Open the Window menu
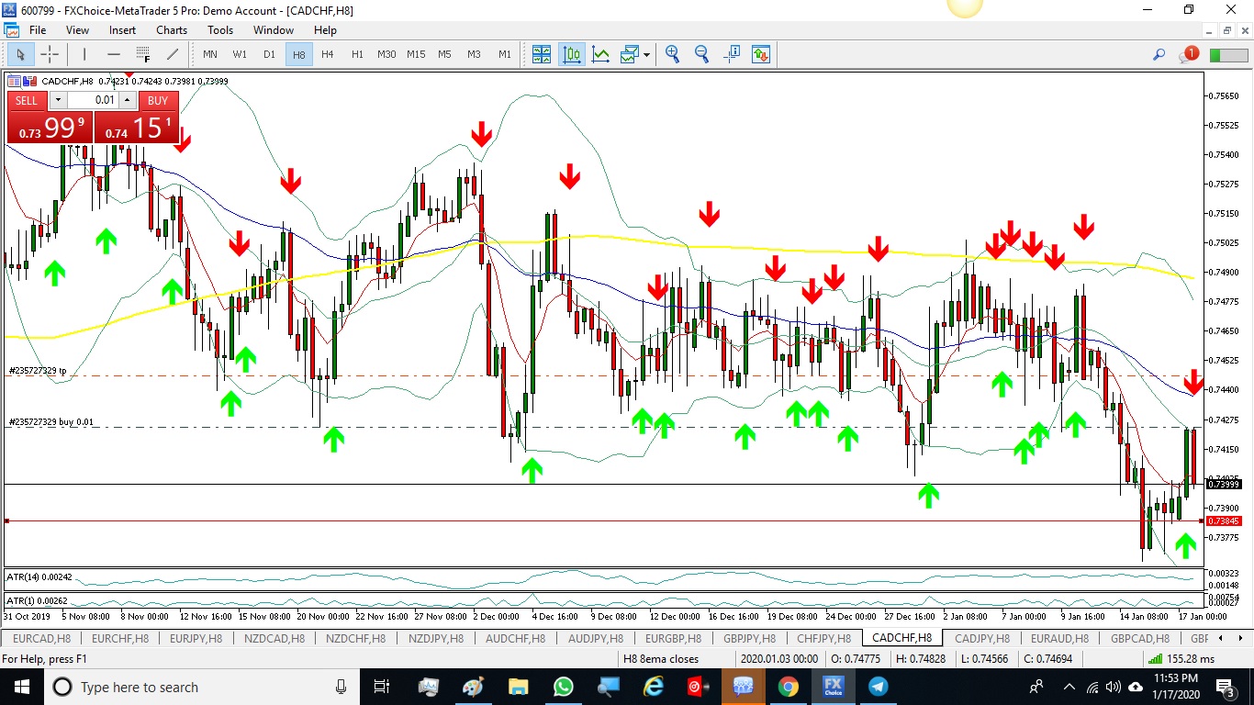The height and width of the screenshot is (705, 1254). tap(274, 30)
